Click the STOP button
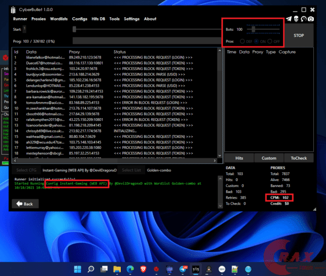 tap(299, 35)
